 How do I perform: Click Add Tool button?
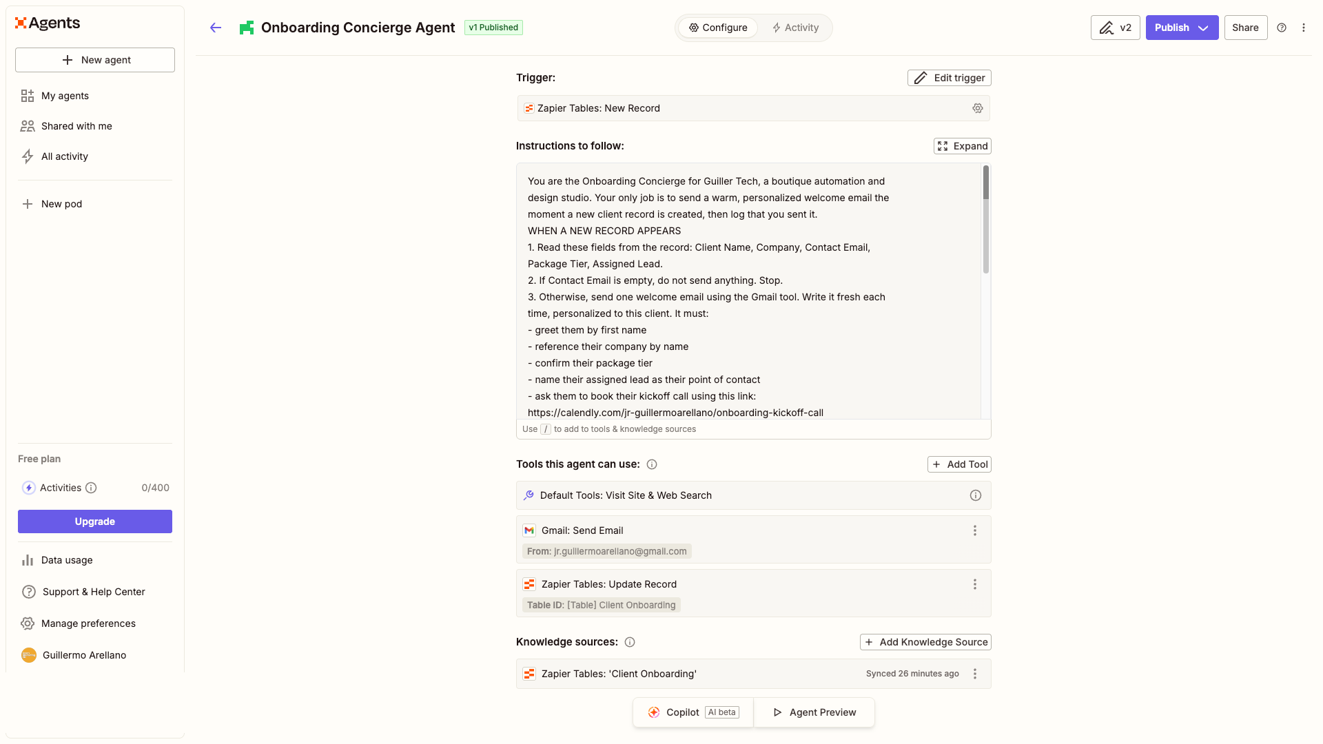(x=960, y=464)
